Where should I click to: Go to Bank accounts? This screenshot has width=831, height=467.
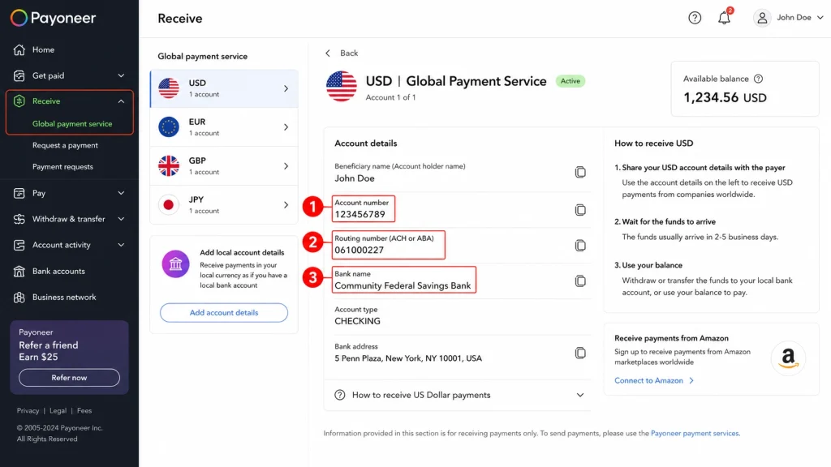58,271
